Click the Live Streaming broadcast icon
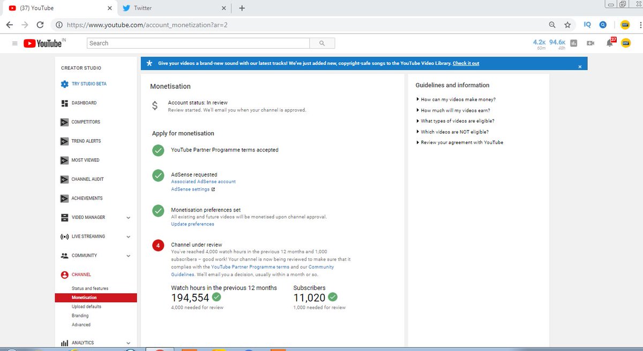This screenshot has width=643, height=351. [65, 236]
